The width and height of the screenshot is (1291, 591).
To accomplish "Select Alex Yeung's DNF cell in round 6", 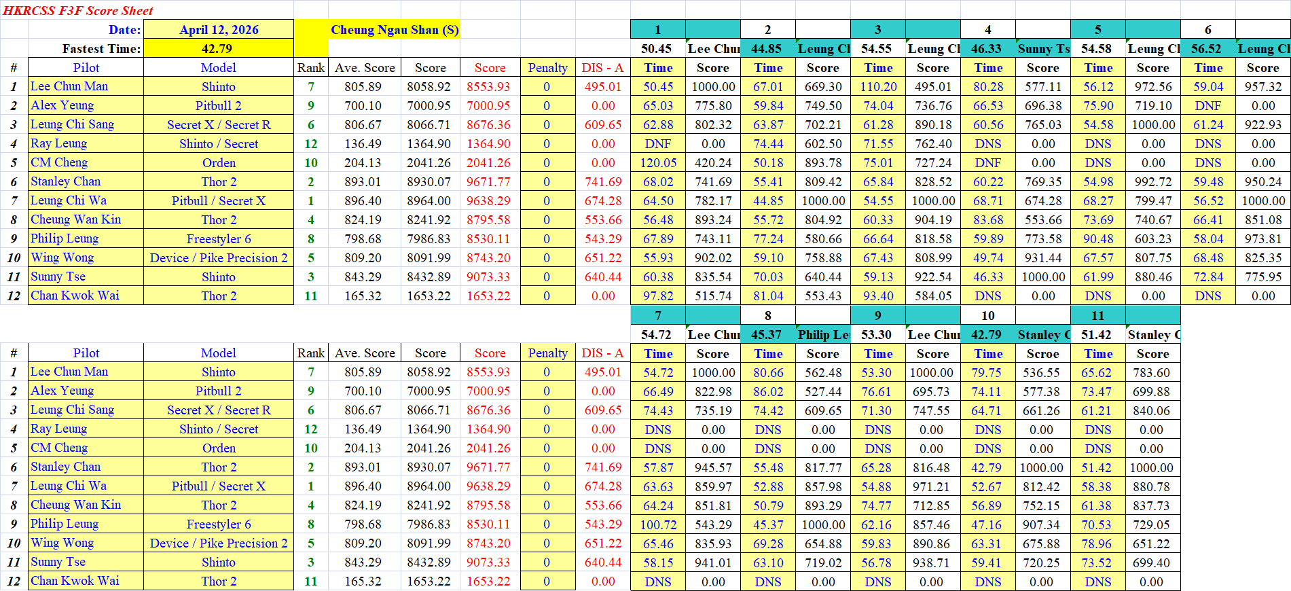I will tap(1207, 106).
